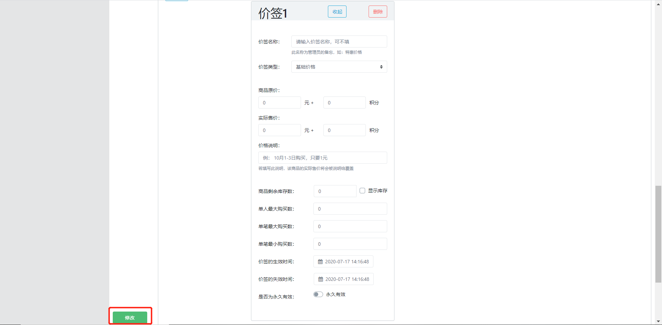The image size is (662, 325).
Task: Select the 实际售价 yuan amount field
Action: tap(279, 130)
